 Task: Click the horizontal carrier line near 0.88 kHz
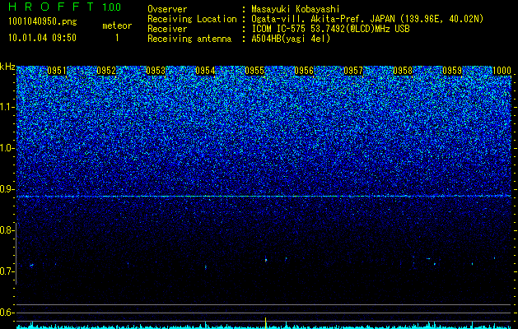(264, 197)
